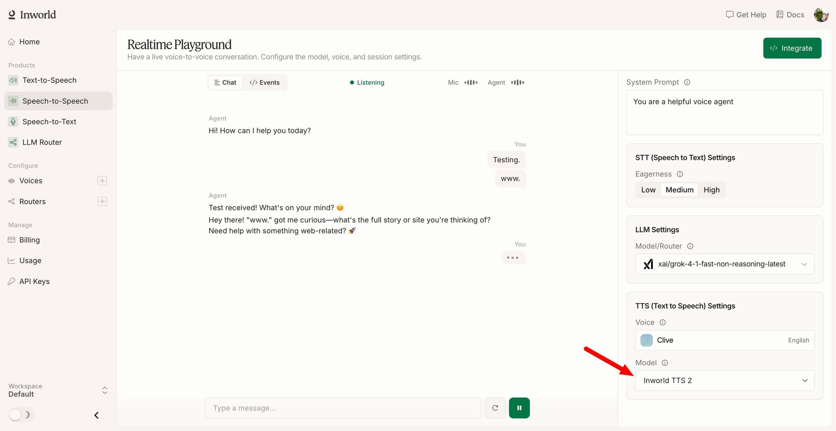Click Model/Router info icon
The width and height of the screenshot is (836, 431).
691,246
